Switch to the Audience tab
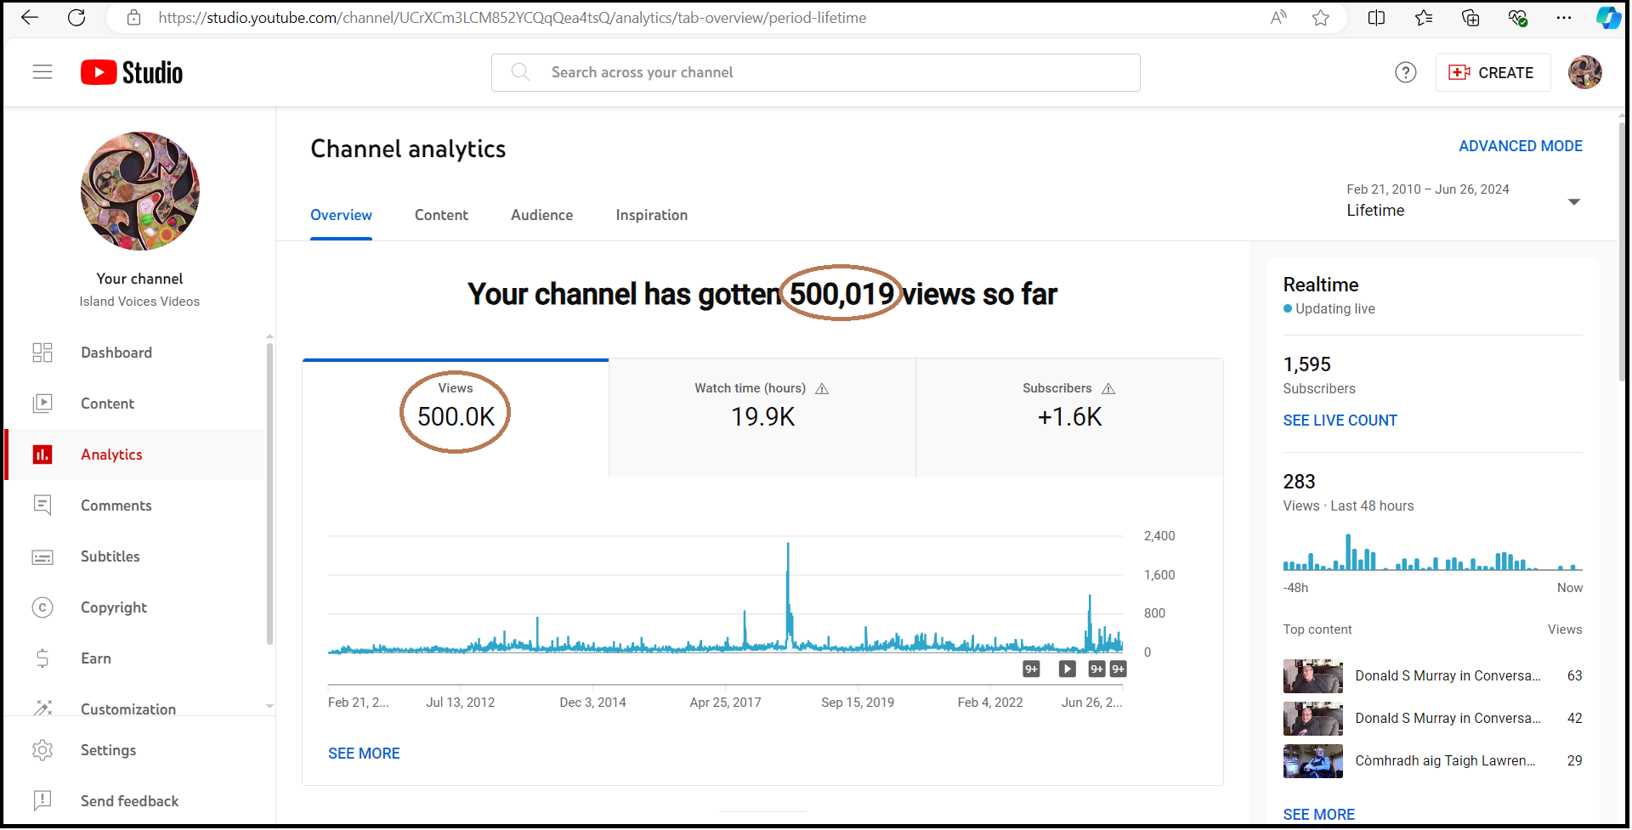 [x=541, y=216]
